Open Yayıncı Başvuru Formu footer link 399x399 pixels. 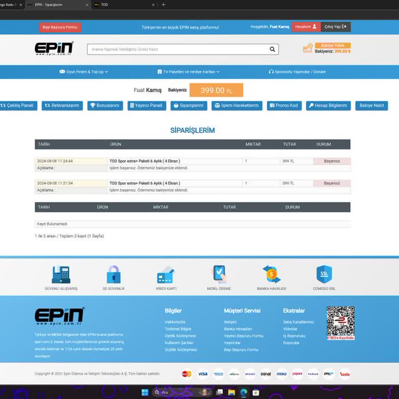(x=244, y=336)
